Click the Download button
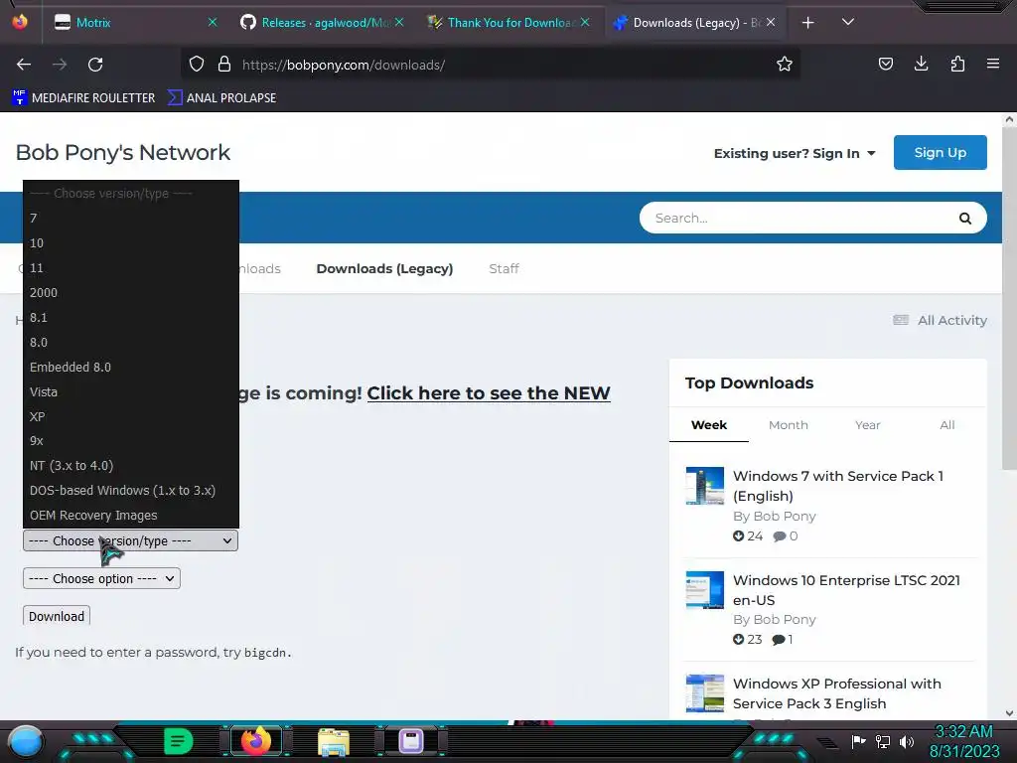The height and width of the screenshot is (763, 1017). 57,616
